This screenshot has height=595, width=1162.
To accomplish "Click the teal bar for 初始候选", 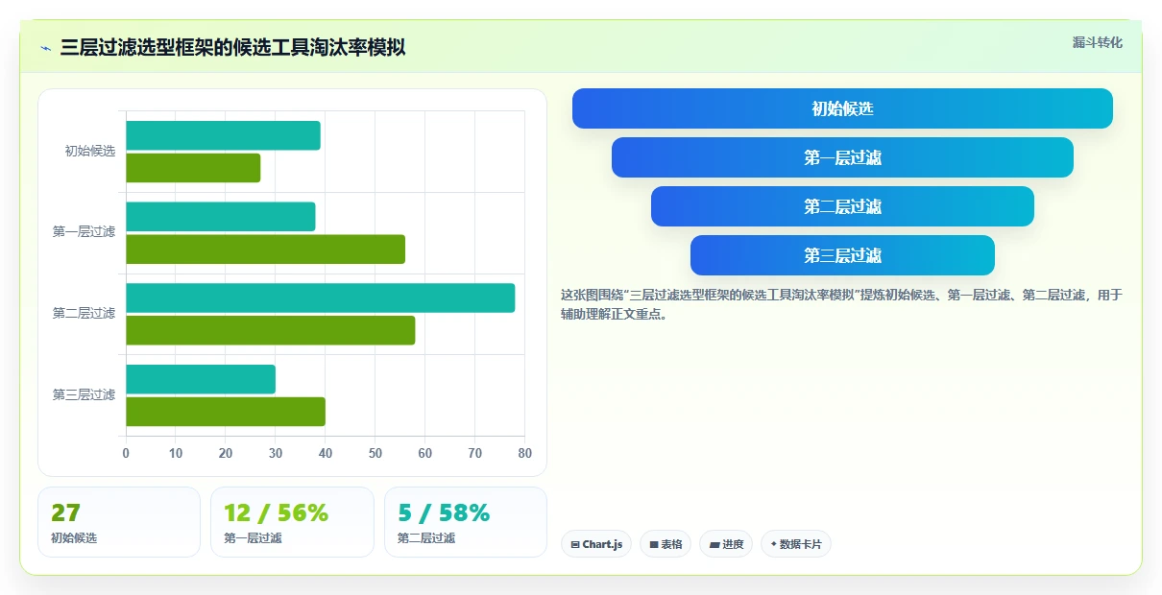I will [223, 135].
